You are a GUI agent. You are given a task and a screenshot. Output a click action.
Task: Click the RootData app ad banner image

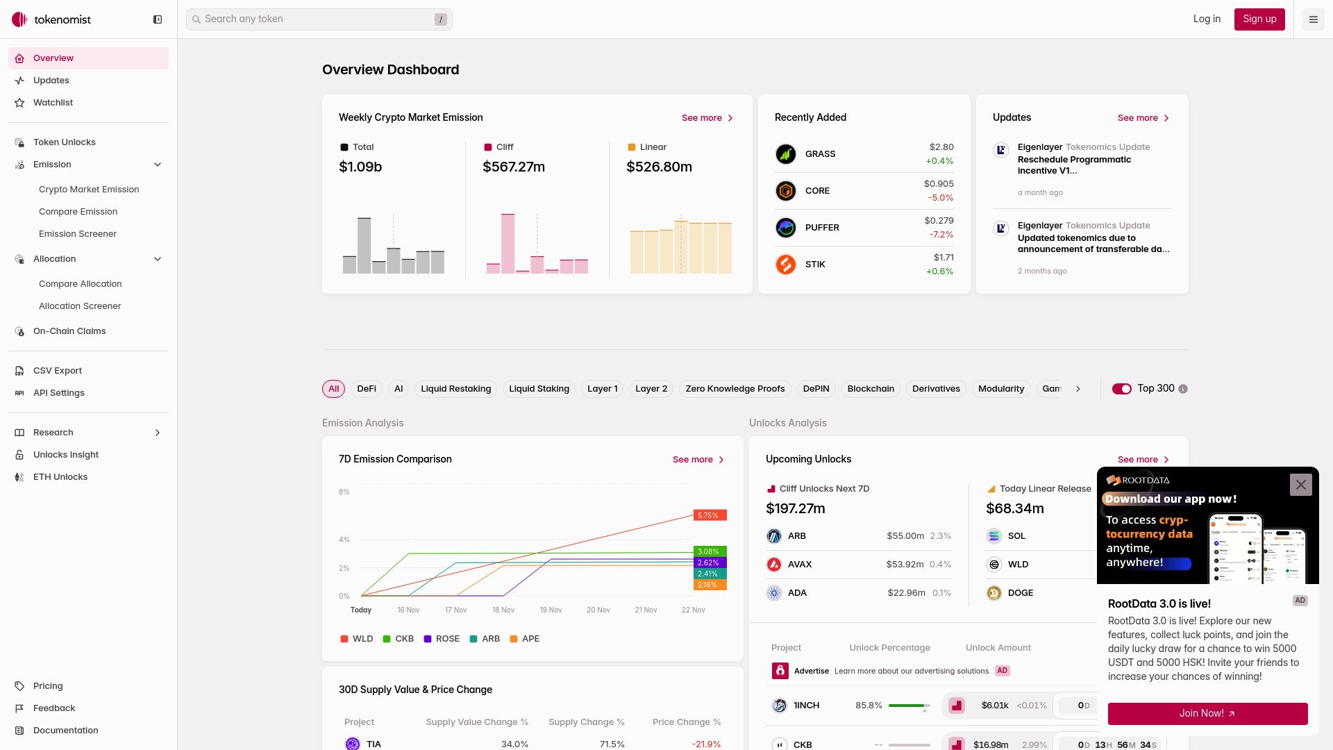[x=1207, y=526]
